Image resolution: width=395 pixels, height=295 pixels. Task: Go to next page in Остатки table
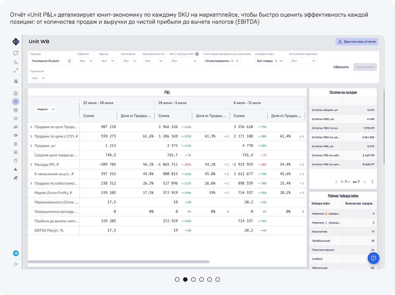[x=365, y=182]
